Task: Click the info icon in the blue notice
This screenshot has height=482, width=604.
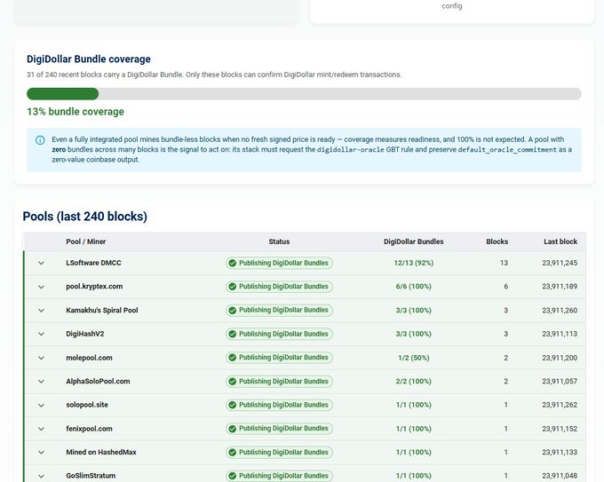Action: coord(40,139)
